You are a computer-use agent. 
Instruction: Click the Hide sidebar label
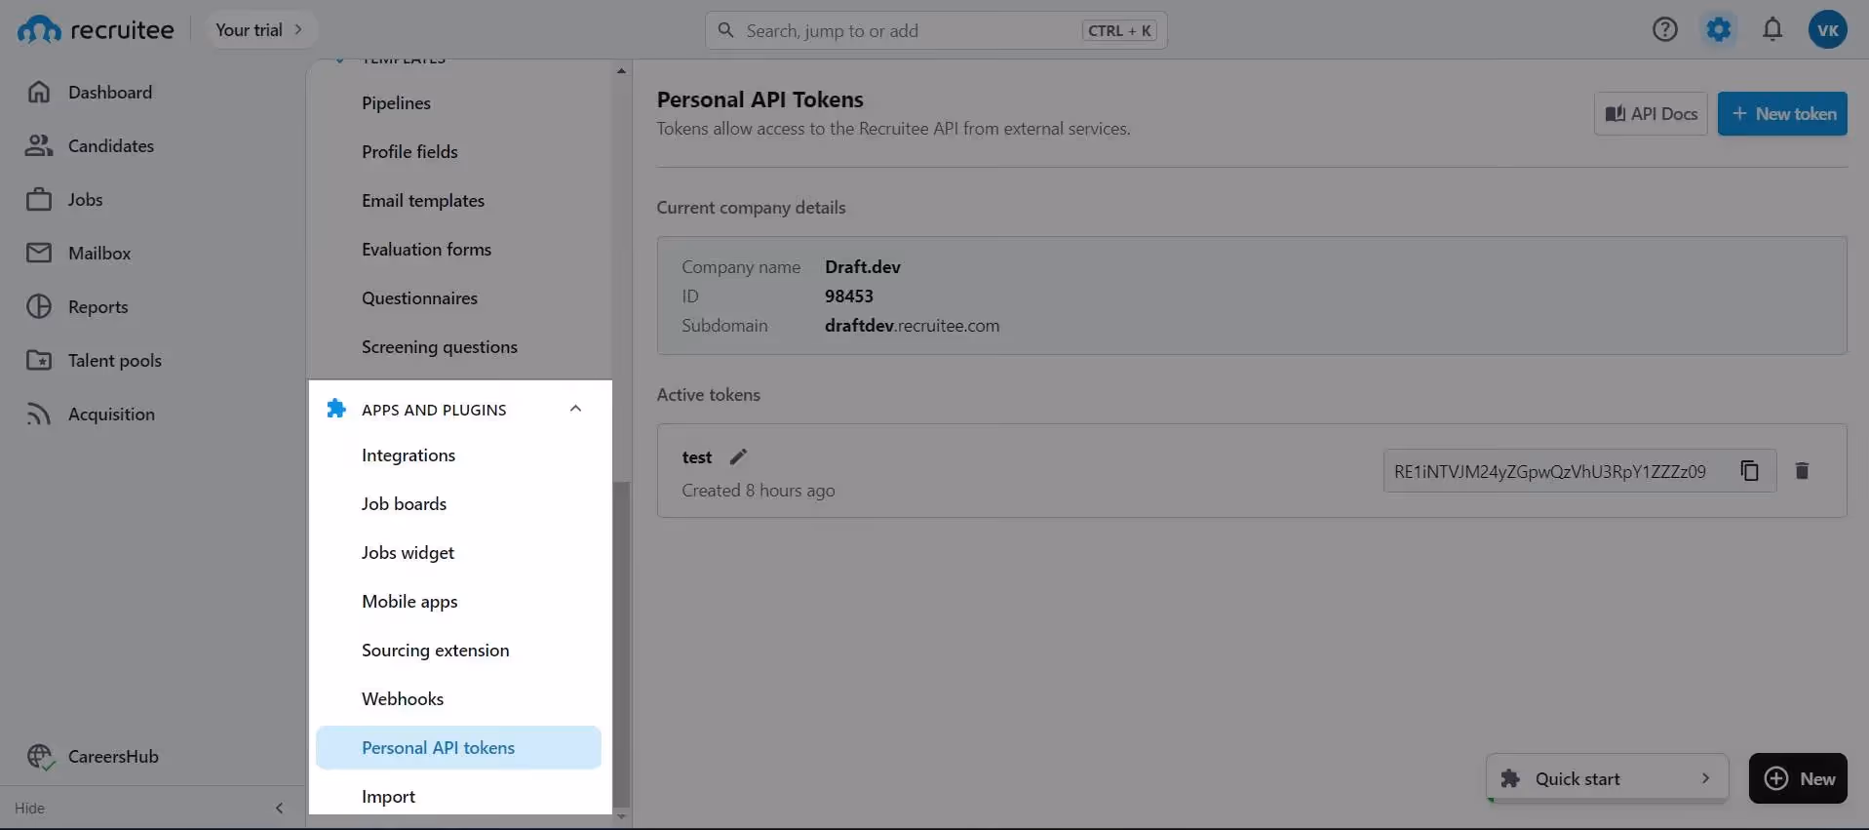coord(29,808)
